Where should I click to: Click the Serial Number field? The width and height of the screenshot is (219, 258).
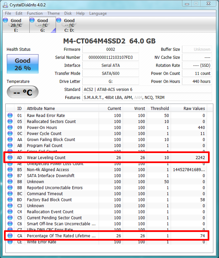coord(110,57)
